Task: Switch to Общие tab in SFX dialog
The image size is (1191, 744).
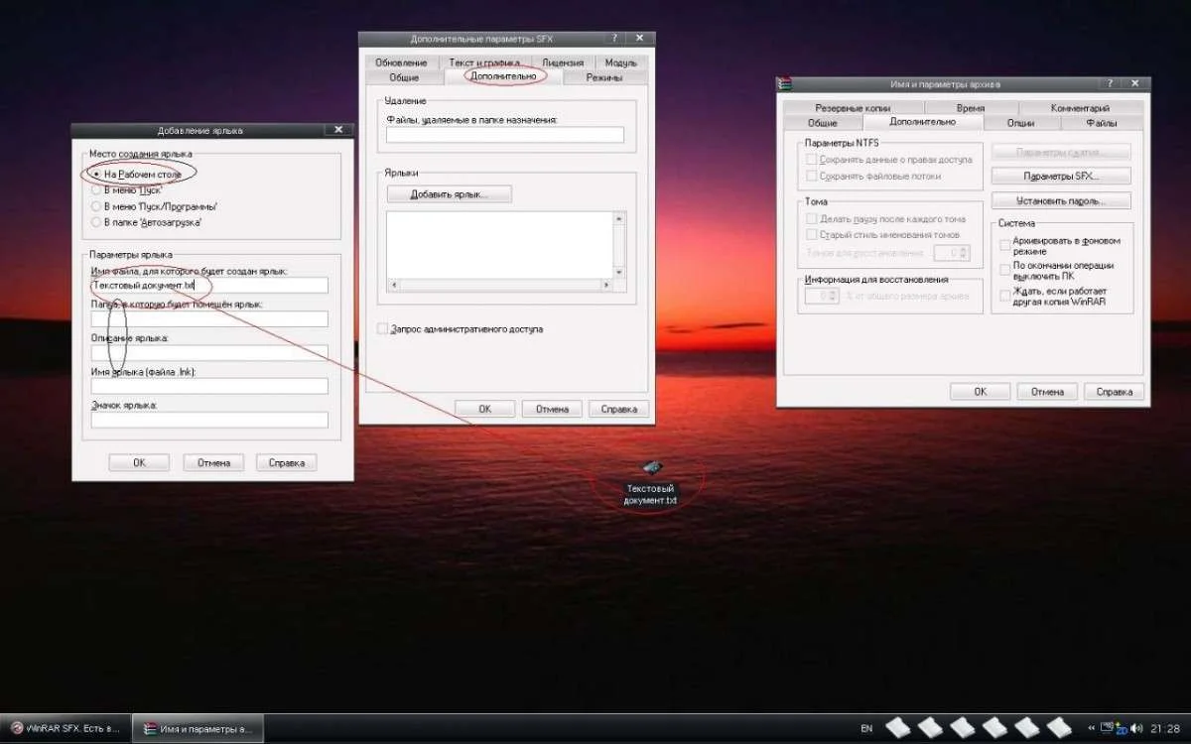Action: point(404,77)
